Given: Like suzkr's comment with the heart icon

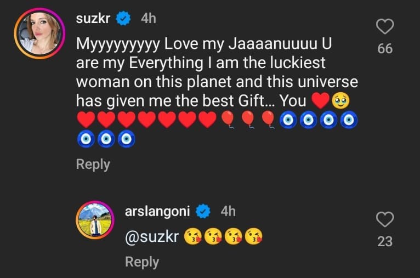Looking at the screenshot, I should click(385, 26).
